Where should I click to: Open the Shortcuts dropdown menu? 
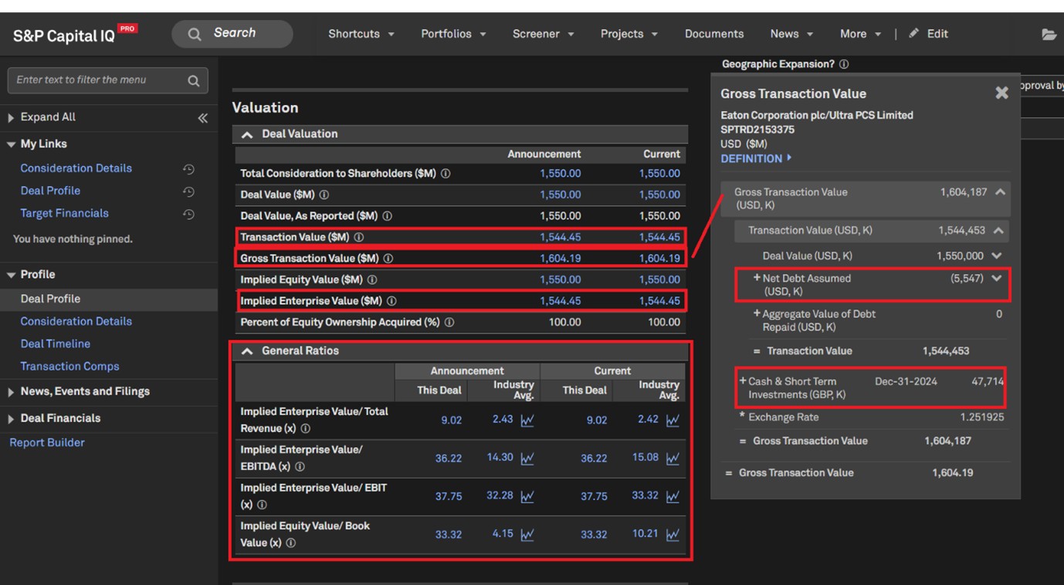(361, 34)
